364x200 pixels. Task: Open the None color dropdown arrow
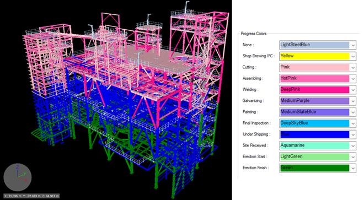[353, 45]
